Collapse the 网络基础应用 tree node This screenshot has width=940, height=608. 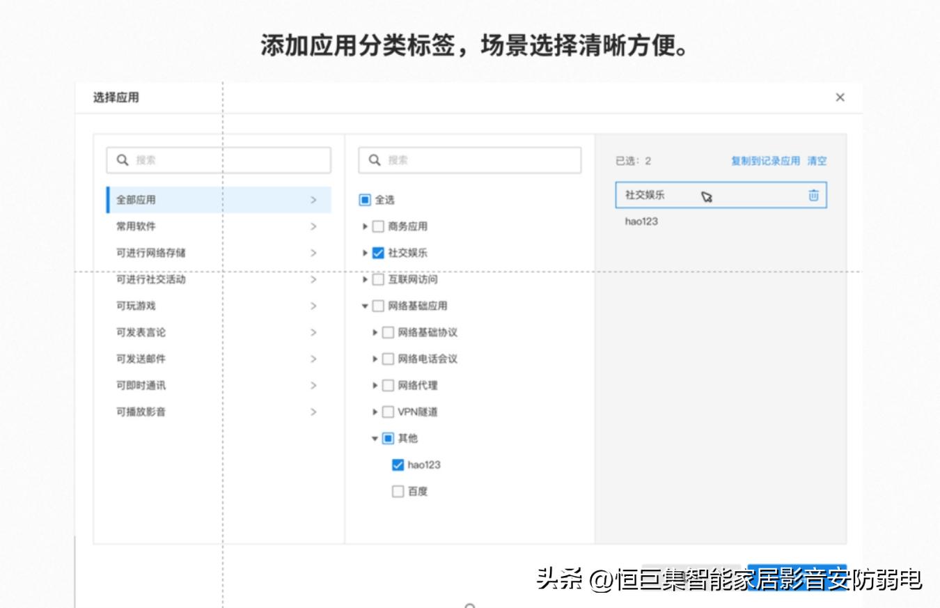tap(365, 306)
